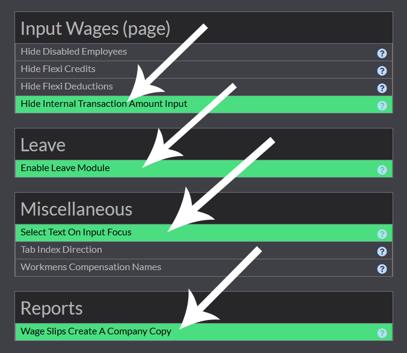Collapse the Input Wages (page) section header
The width and height of the screenshot is (407, 353).
tap(95, 28)
